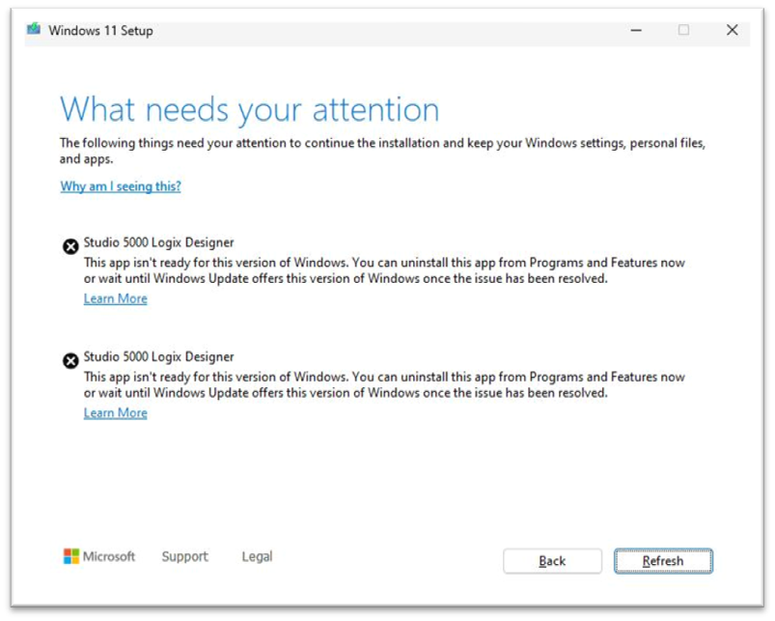This screenshot has width=775, height=621.
Task: Select the second Studio 5000 Logix Designer entry
Action: tap(158, 355)
